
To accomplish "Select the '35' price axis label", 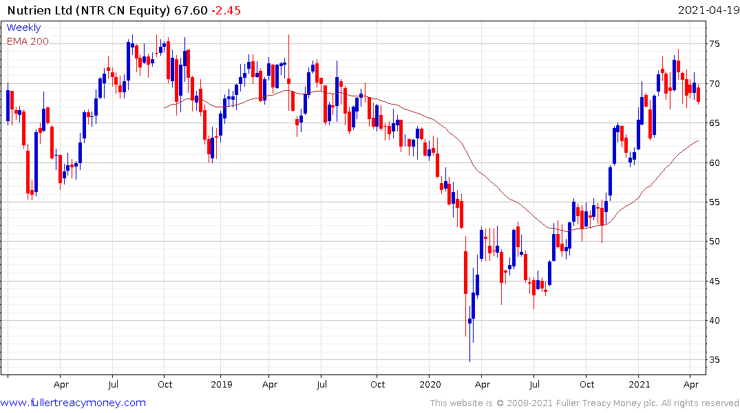I will [x=715, y=360].
